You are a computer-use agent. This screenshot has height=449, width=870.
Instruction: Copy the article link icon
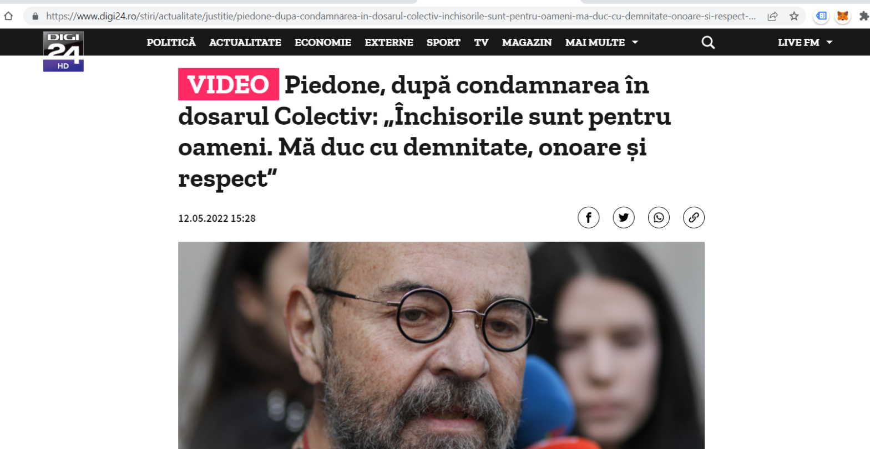point(694,217)
